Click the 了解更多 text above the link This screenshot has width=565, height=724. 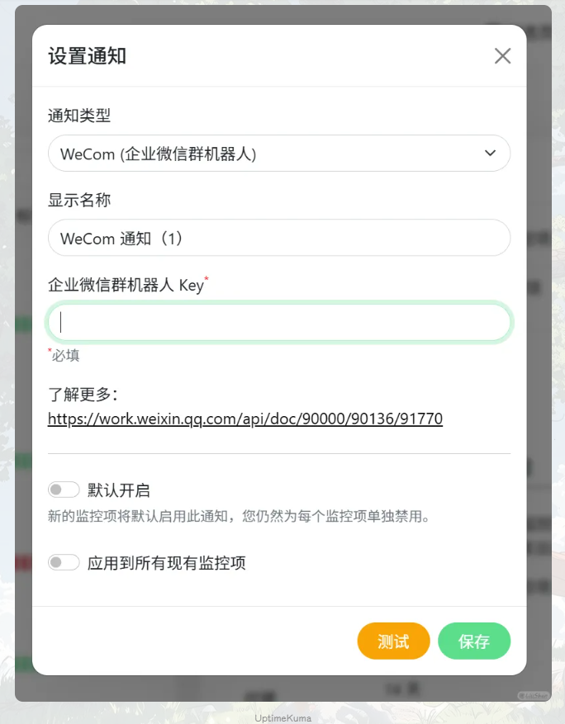point(83,395)
